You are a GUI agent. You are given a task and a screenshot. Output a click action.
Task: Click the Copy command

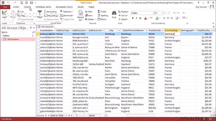point(21,15)
